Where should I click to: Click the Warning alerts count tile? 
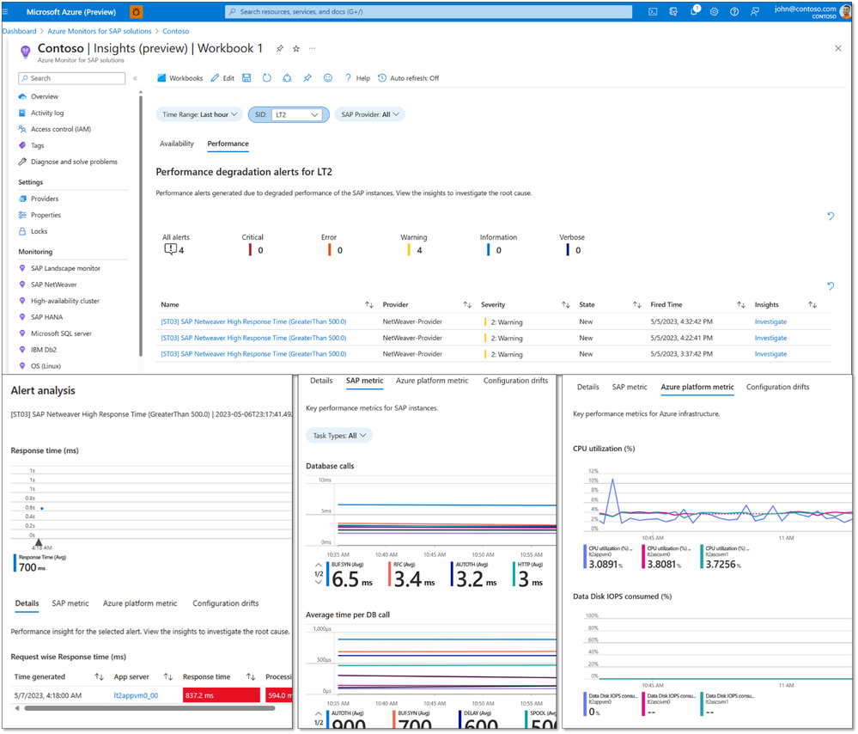pos(414,244)
